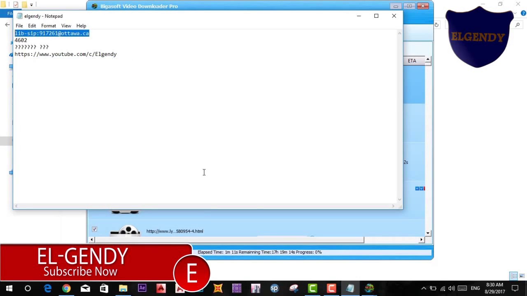Click ENG language indicator

475,288
